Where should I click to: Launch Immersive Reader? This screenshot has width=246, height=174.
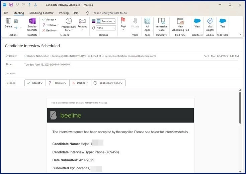(161, 24)
